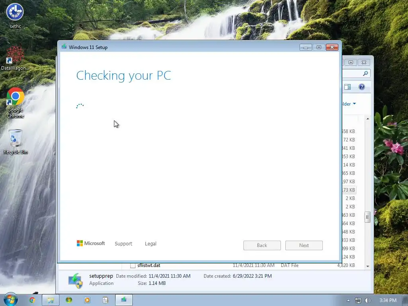Click the Explorer scrollbar up arrow
The image size is (408, 306).
368,119
